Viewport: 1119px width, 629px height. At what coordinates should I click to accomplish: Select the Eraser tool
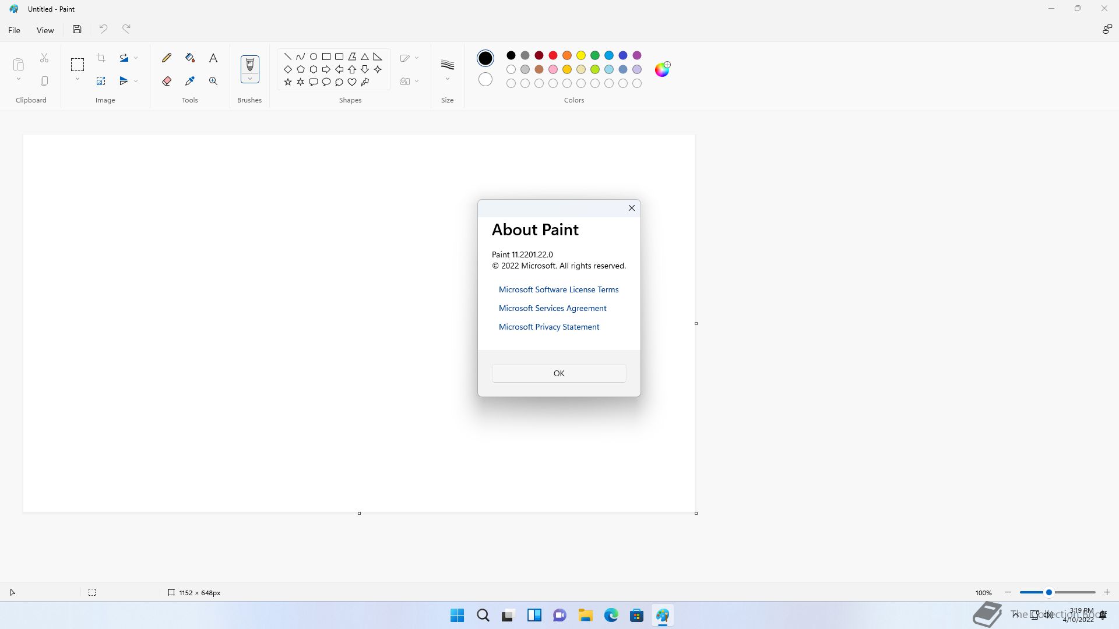(167, 81)
